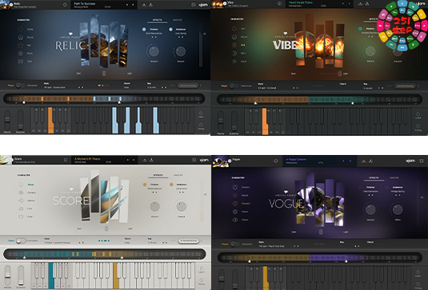Flip the Player/Instrument switch in Vogue
Viewport: 428px width, 290px height.
coord(234,244)
